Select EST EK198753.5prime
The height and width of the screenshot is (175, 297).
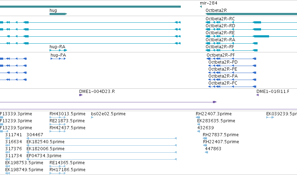[24, 163]
